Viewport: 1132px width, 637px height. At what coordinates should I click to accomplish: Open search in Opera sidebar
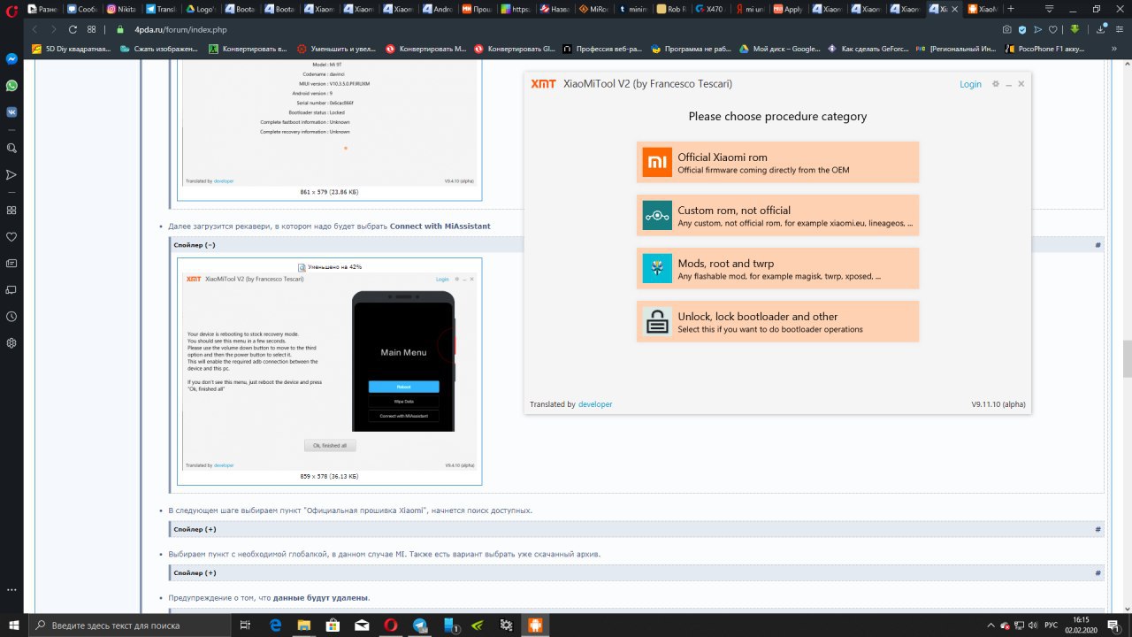click(x=11, y=149)
